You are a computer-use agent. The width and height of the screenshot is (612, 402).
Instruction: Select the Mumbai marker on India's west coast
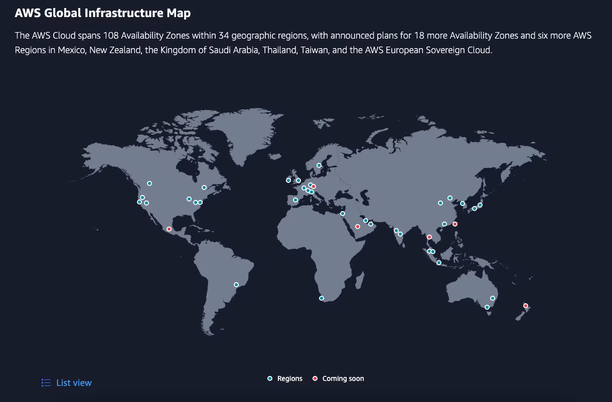396,231
